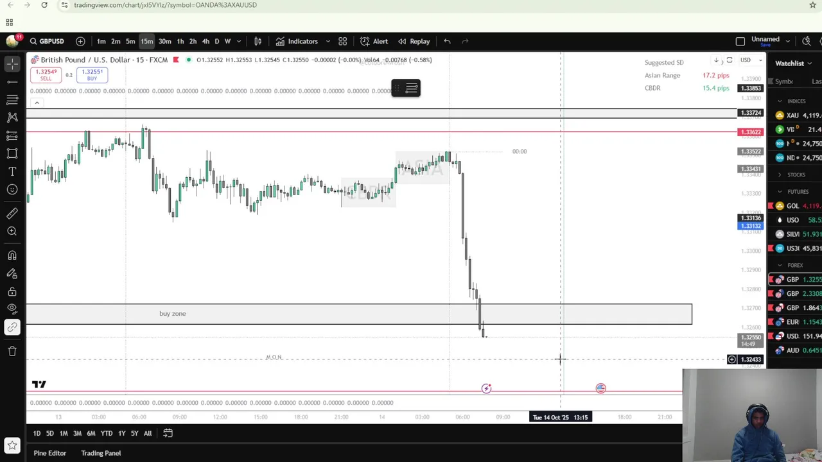Image resolution: width=822 pixels, height=462 pixels.
Task: Select the trend line drawing tool
Action: coord(12,81)
